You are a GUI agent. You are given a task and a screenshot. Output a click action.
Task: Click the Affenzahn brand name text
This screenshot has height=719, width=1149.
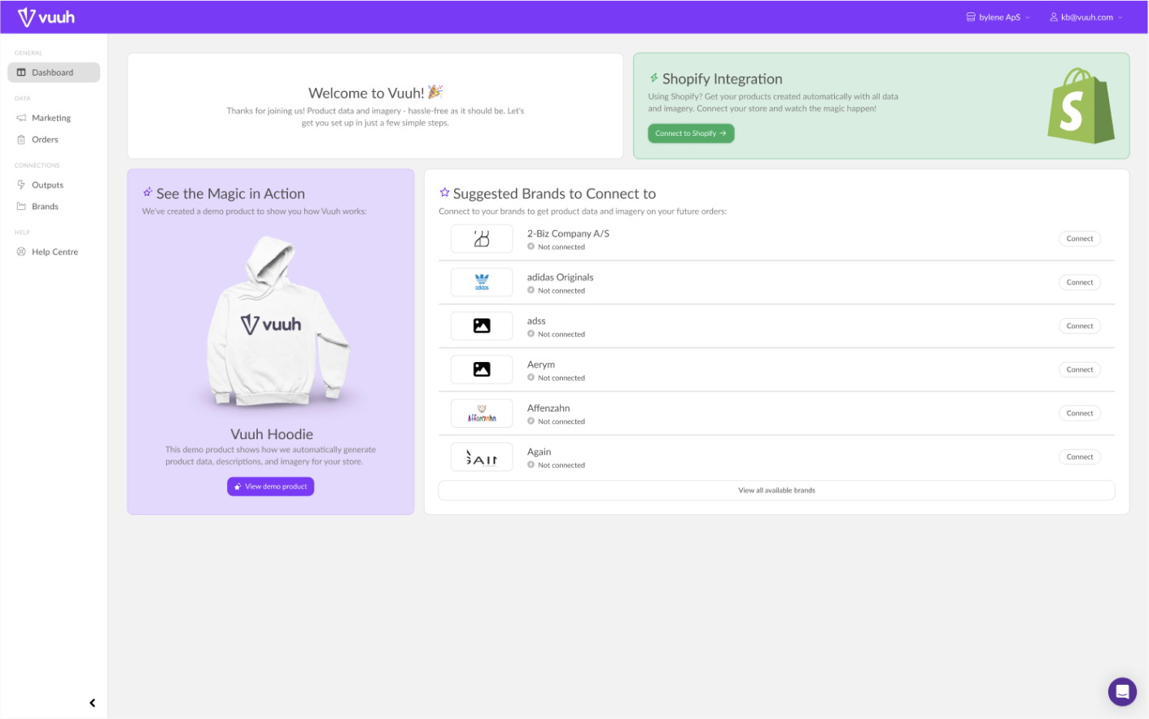(x=548, y=408)
